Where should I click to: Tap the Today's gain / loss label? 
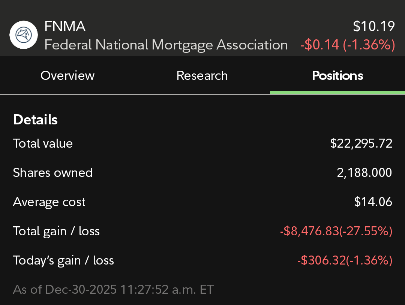(x=63, y=260)
